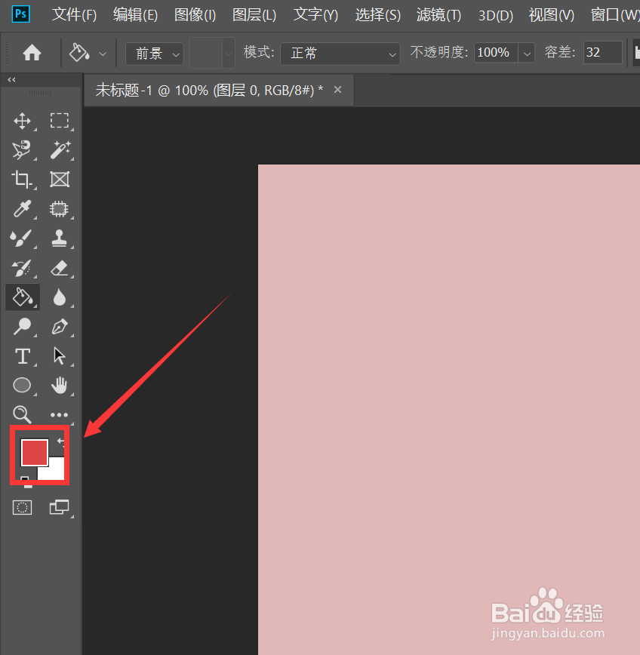Select the Rectangular Marquee tool
The width and height of the screenshot is (640, 655).
point(60,120)
